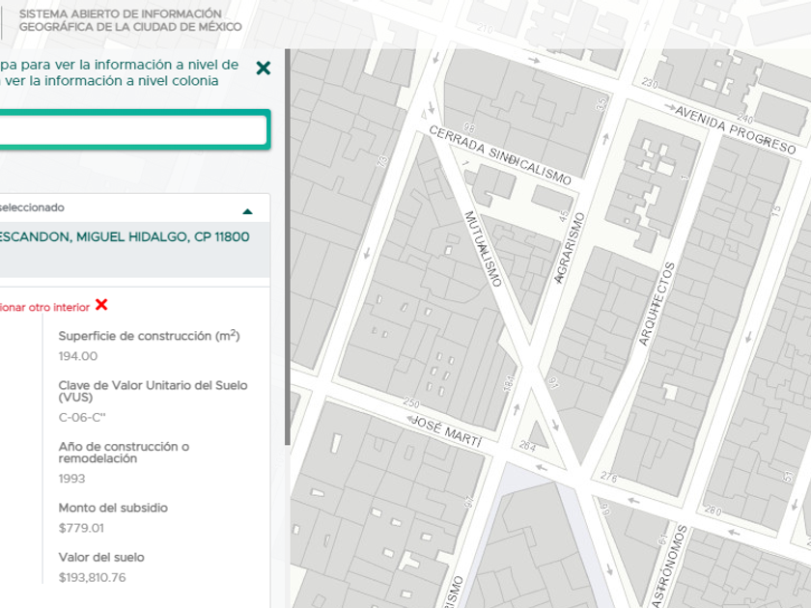
Task: Click the Avenida Progreso street label
Action: (x=736, y=129)
